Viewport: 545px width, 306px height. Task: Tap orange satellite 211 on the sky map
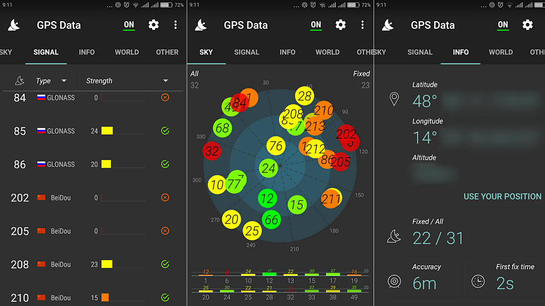tap(331, 199)
